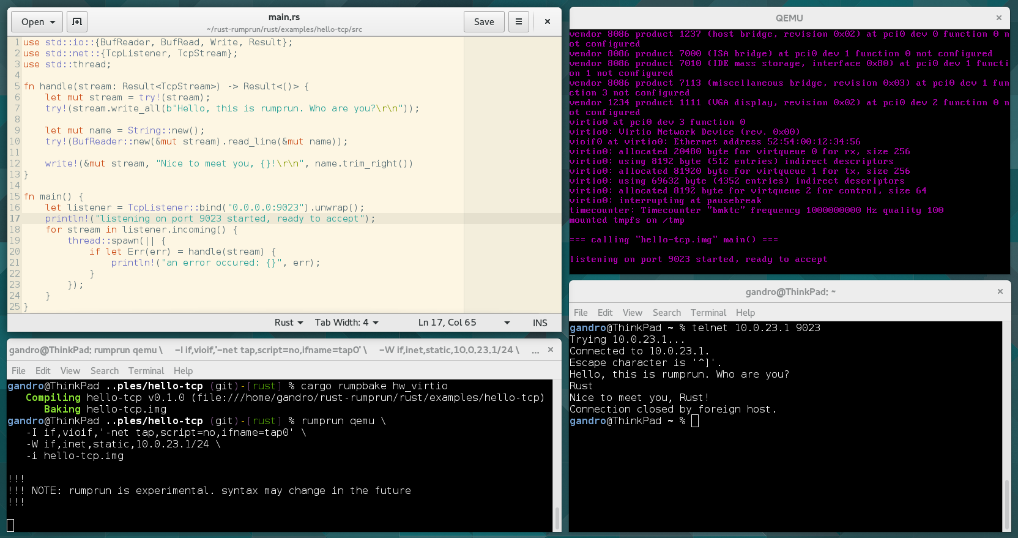Click 'listening on port 9023 started' in QEMU
1018x538 pixels.
651,260
